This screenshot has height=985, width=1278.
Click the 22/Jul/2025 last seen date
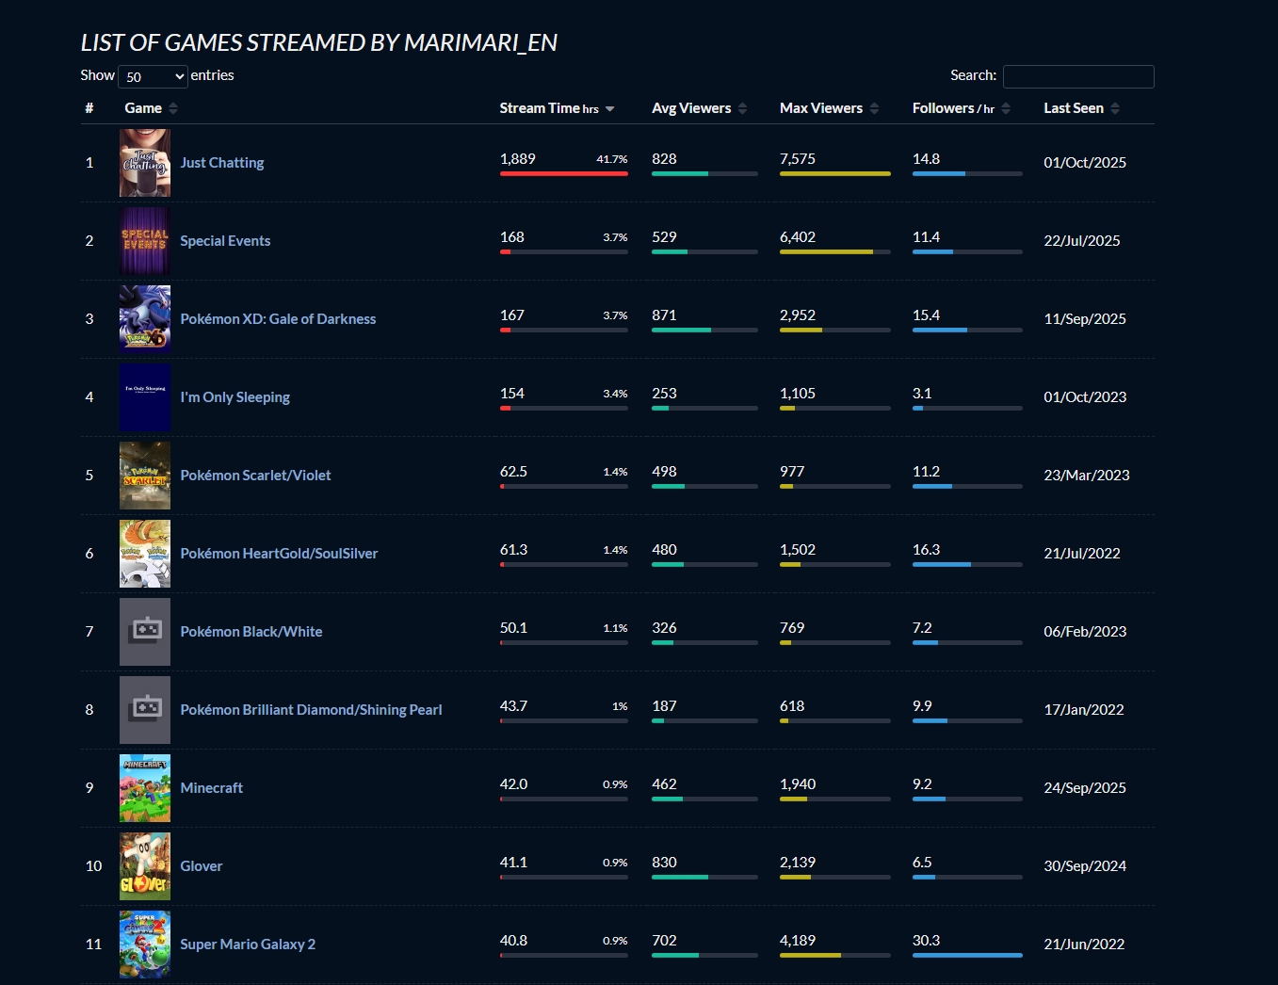(1082, 241)
